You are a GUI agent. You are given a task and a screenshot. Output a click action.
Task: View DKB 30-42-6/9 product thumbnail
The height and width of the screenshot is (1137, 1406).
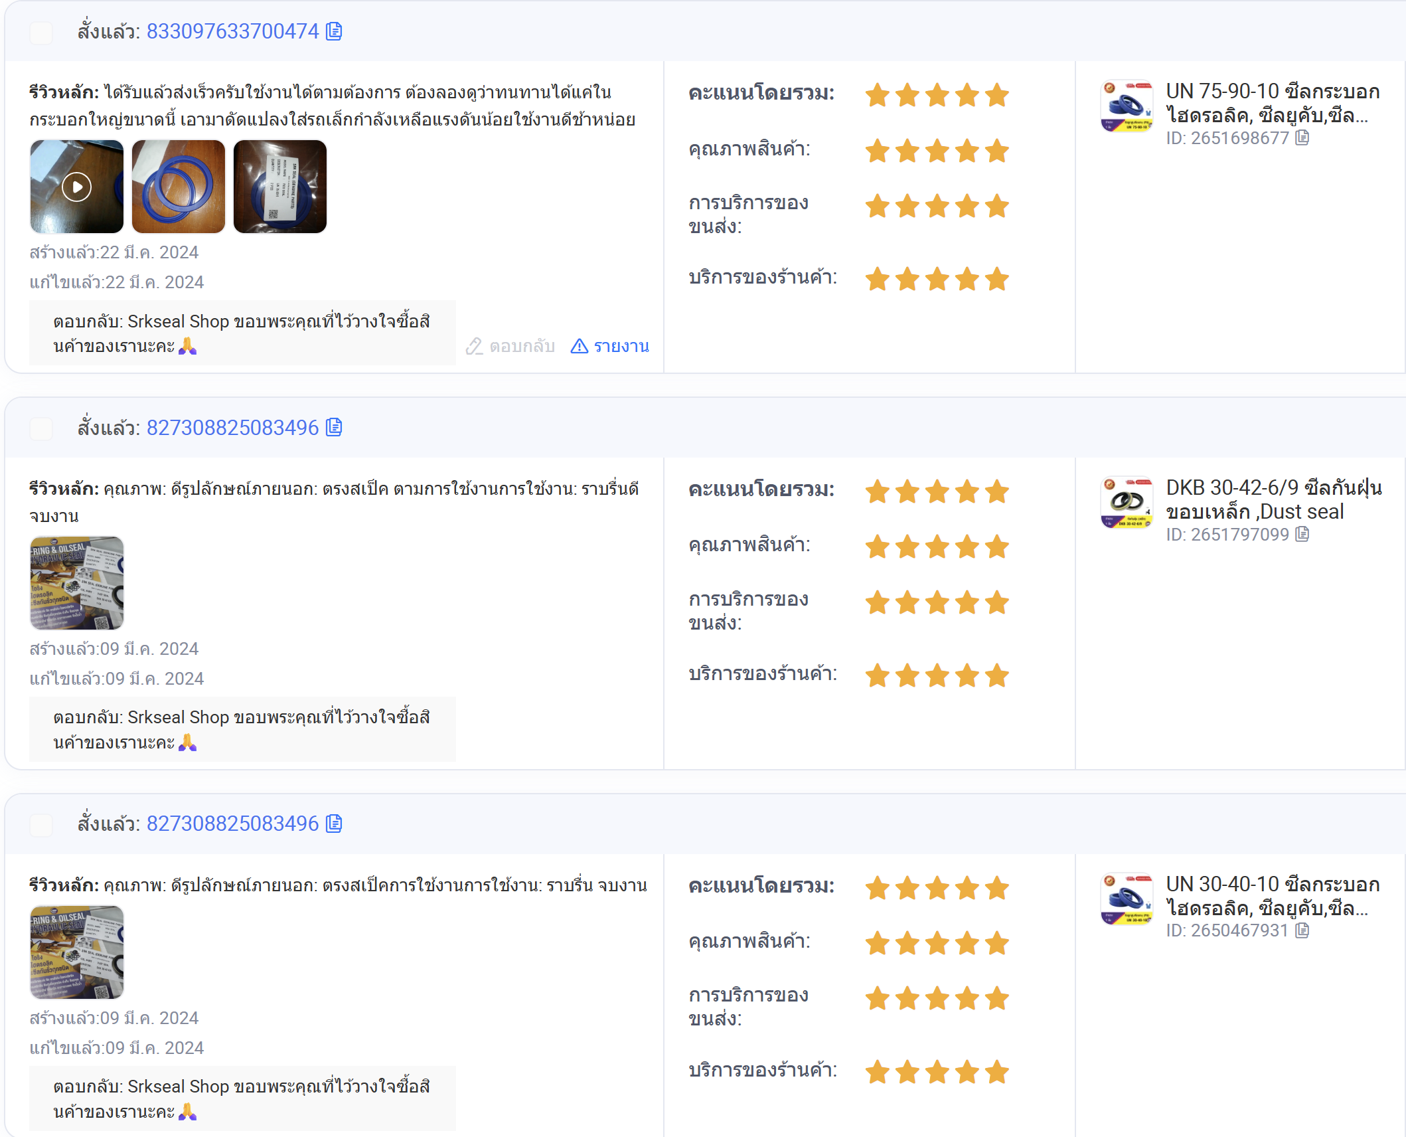click(x=1127, y=503)
